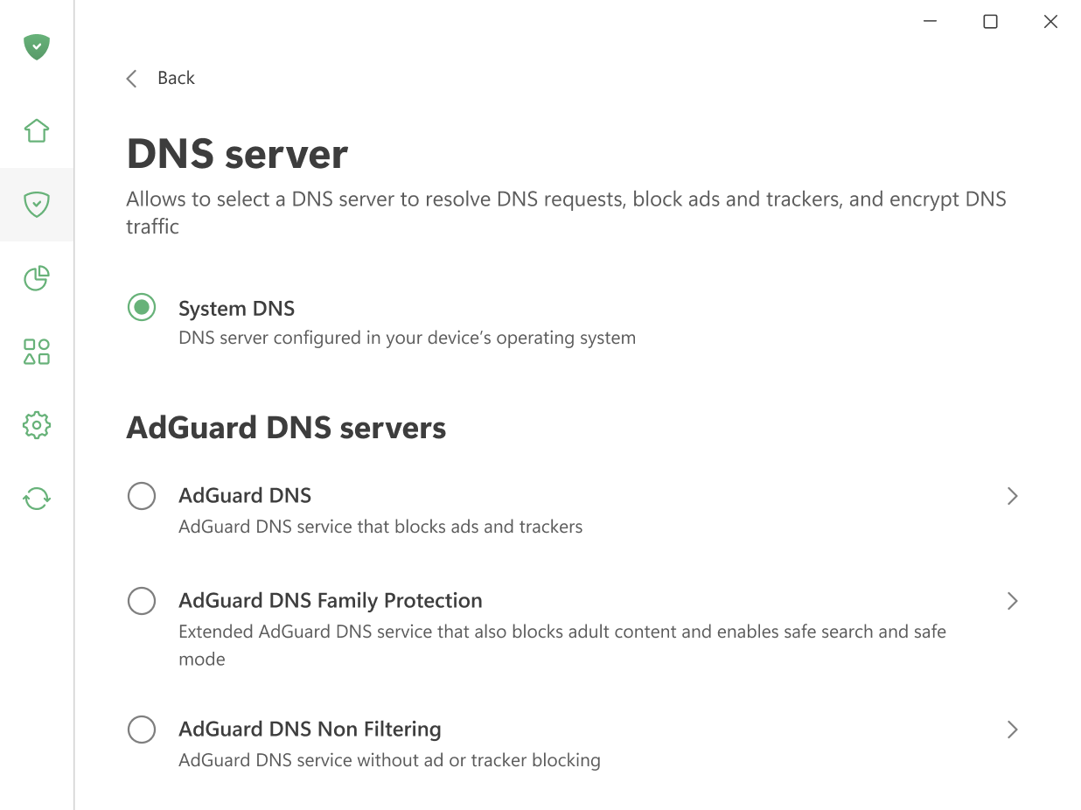Open the Home screen from the sidebar

(36, 129)
